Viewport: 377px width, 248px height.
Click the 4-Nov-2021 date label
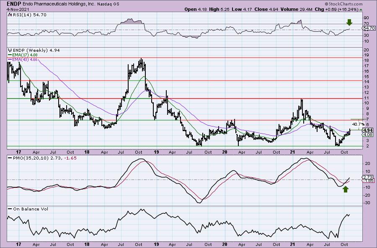point(18,9)
